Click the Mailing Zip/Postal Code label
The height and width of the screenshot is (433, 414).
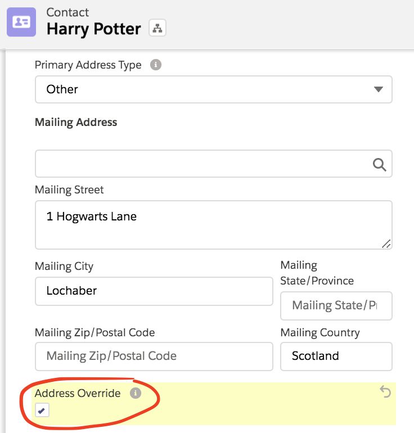[94, 332]
